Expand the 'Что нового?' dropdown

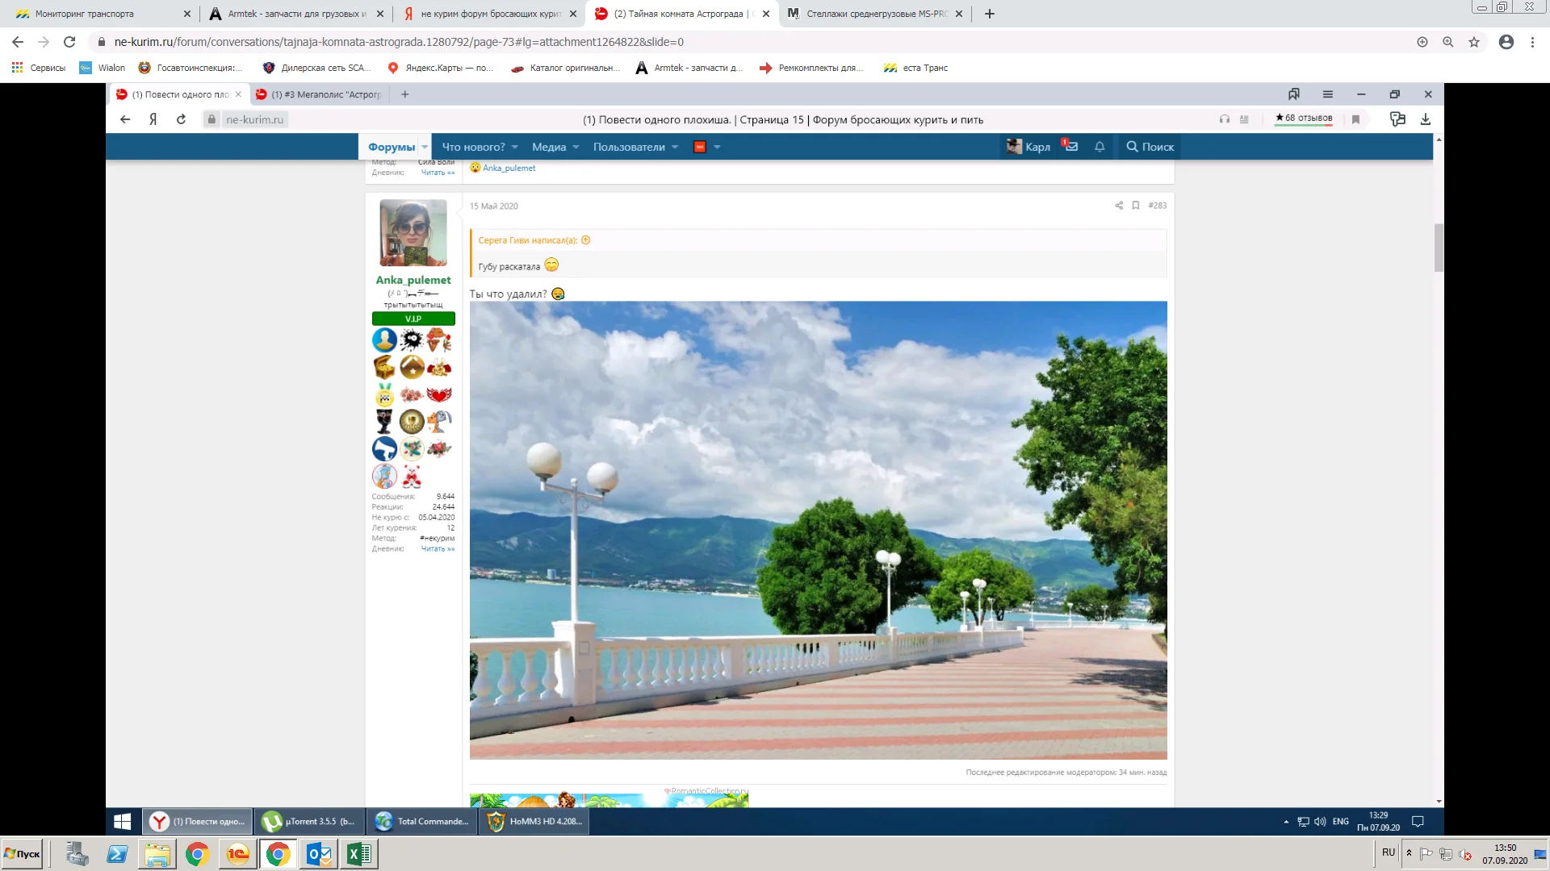click(478, 147)
